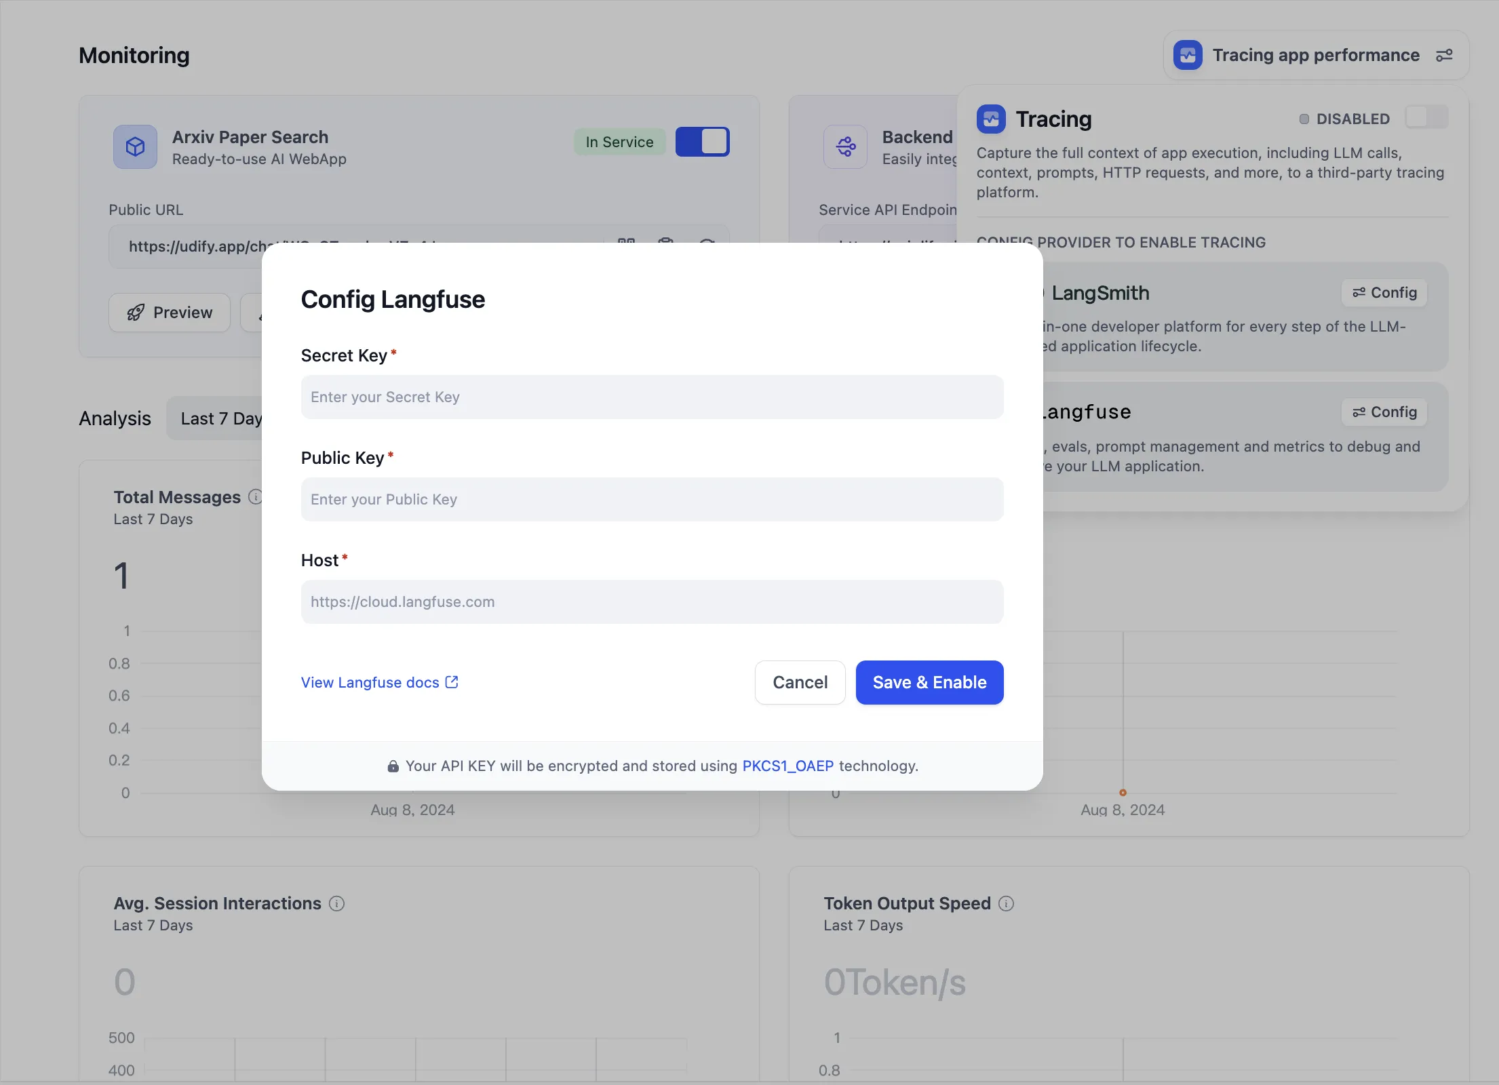Click the Tracing panel monitor icon

coord(991,119)
